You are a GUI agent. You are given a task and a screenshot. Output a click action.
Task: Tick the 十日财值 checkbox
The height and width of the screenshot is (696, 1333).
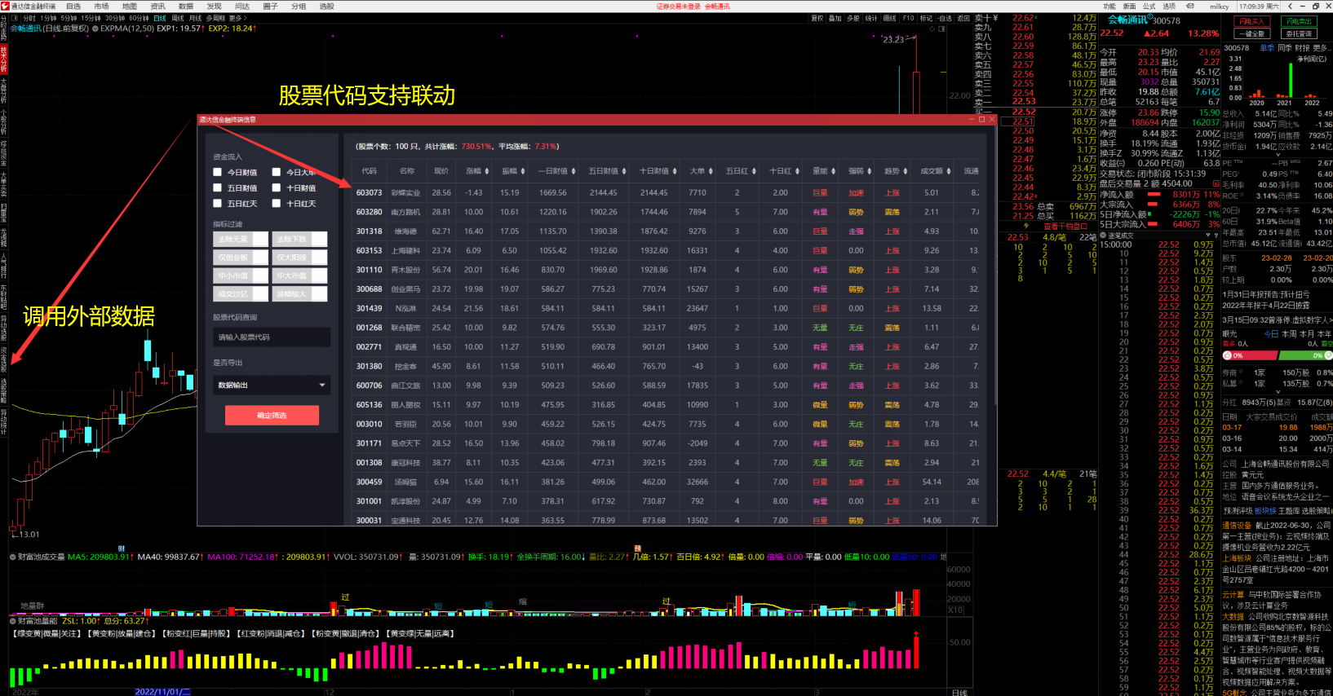pyautogui.click(x=277, y=187)
